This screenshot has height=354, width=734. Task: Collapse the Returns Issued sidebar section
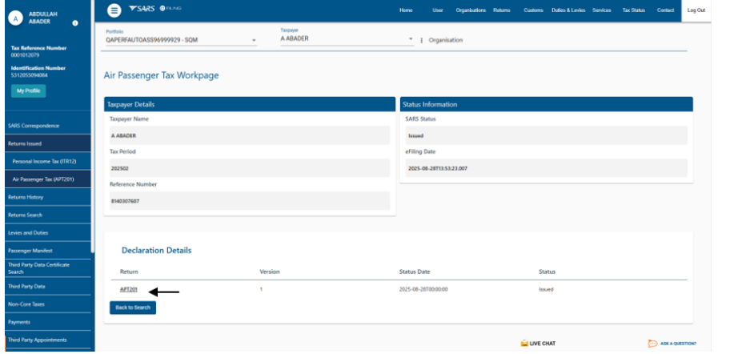click(46, 143)
